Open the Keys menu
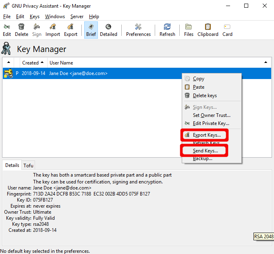 35,17
